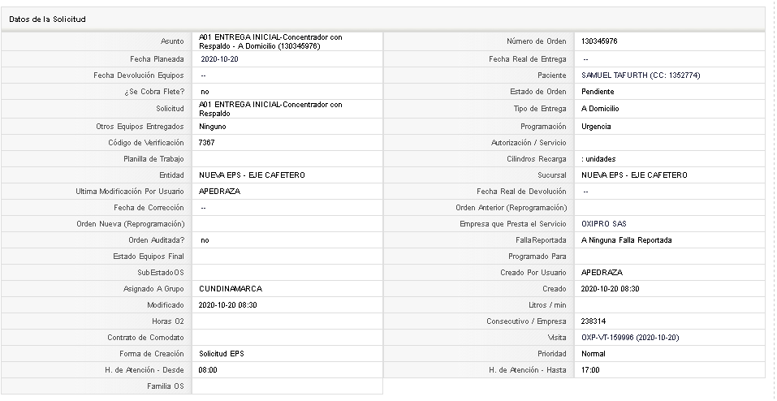Click the Tipo de Entrega value A Domicilio
This screenshot has width=777, height=401.
pos(600,109)
